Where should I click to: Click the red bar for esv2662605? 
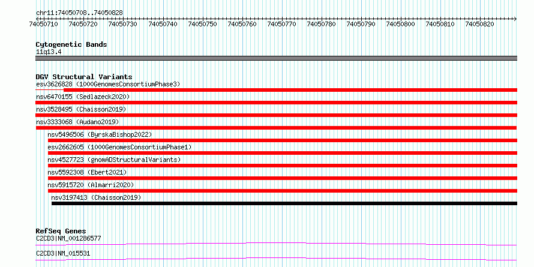[x=283, y=153]
